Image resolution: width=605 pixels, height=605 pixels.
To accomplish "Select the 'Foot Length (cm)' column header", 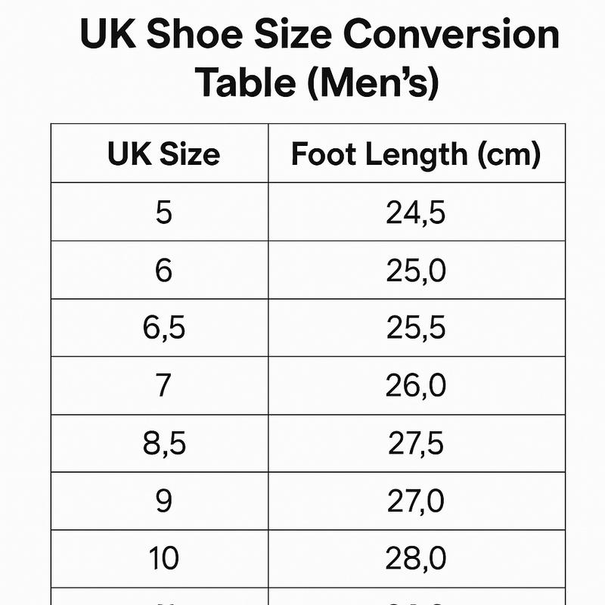I will (417, 154).
